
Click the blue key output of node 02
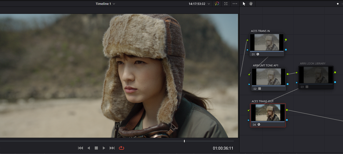coord(288,84)
